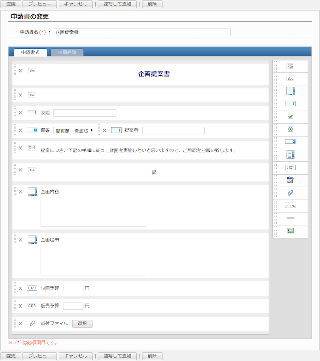Select the multi-line text area icon in the palette
The image size is (320, 361).
[290, 91]
